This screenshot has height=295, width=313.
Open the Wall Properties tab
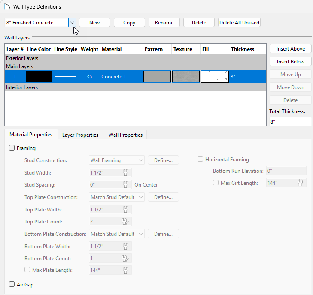pyautogui.click(x=125, y=135)
